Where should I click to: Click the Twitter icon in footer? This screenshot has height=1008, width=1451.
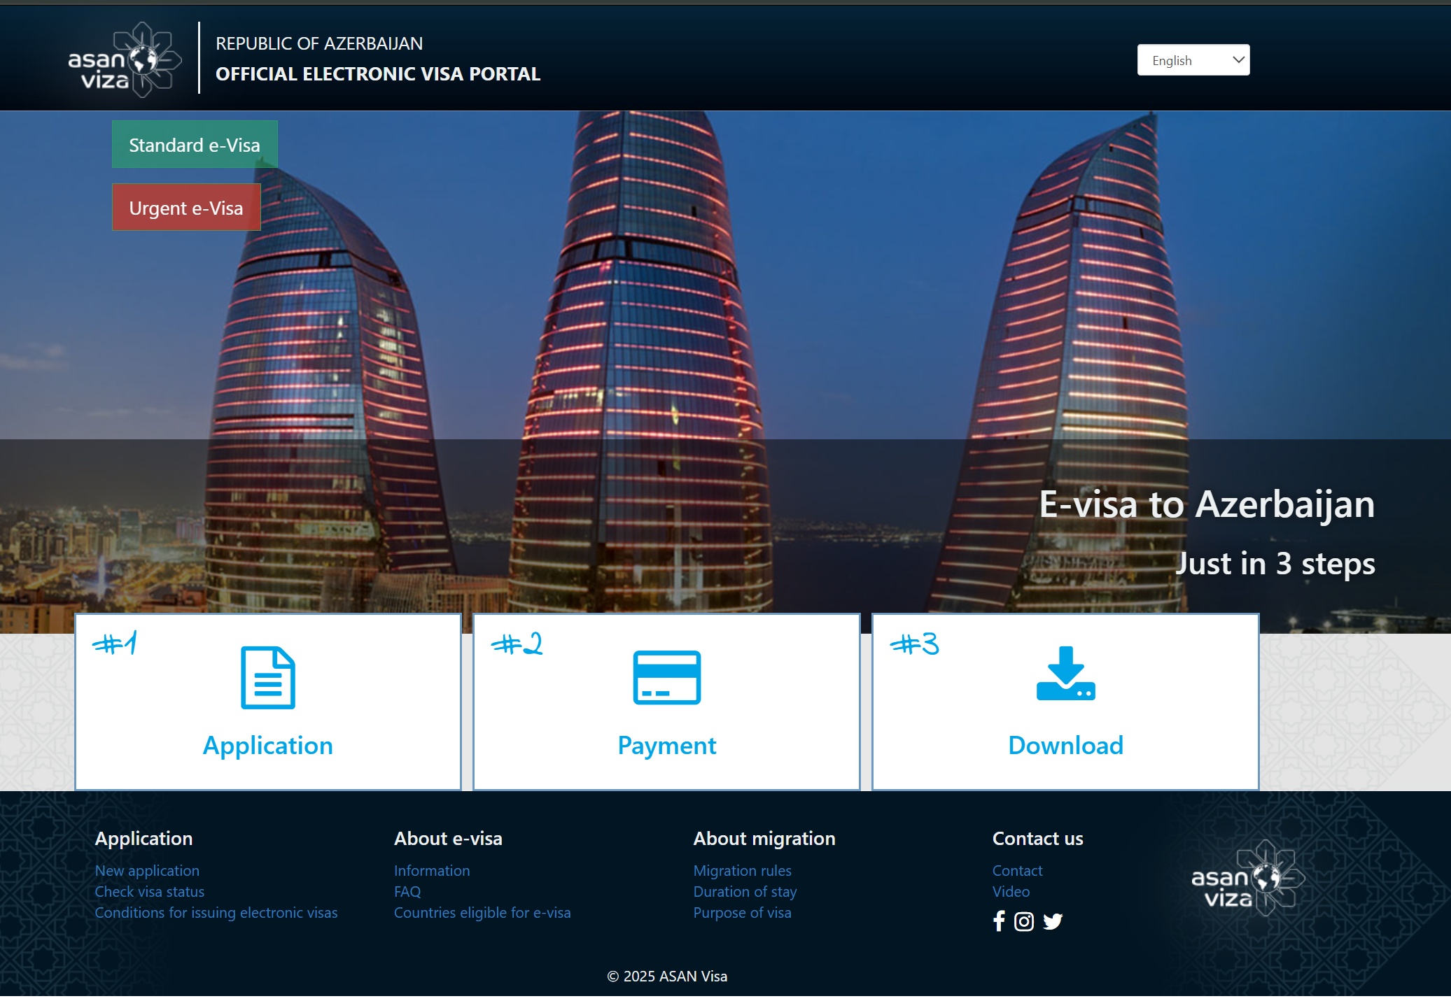[1053, 921]
